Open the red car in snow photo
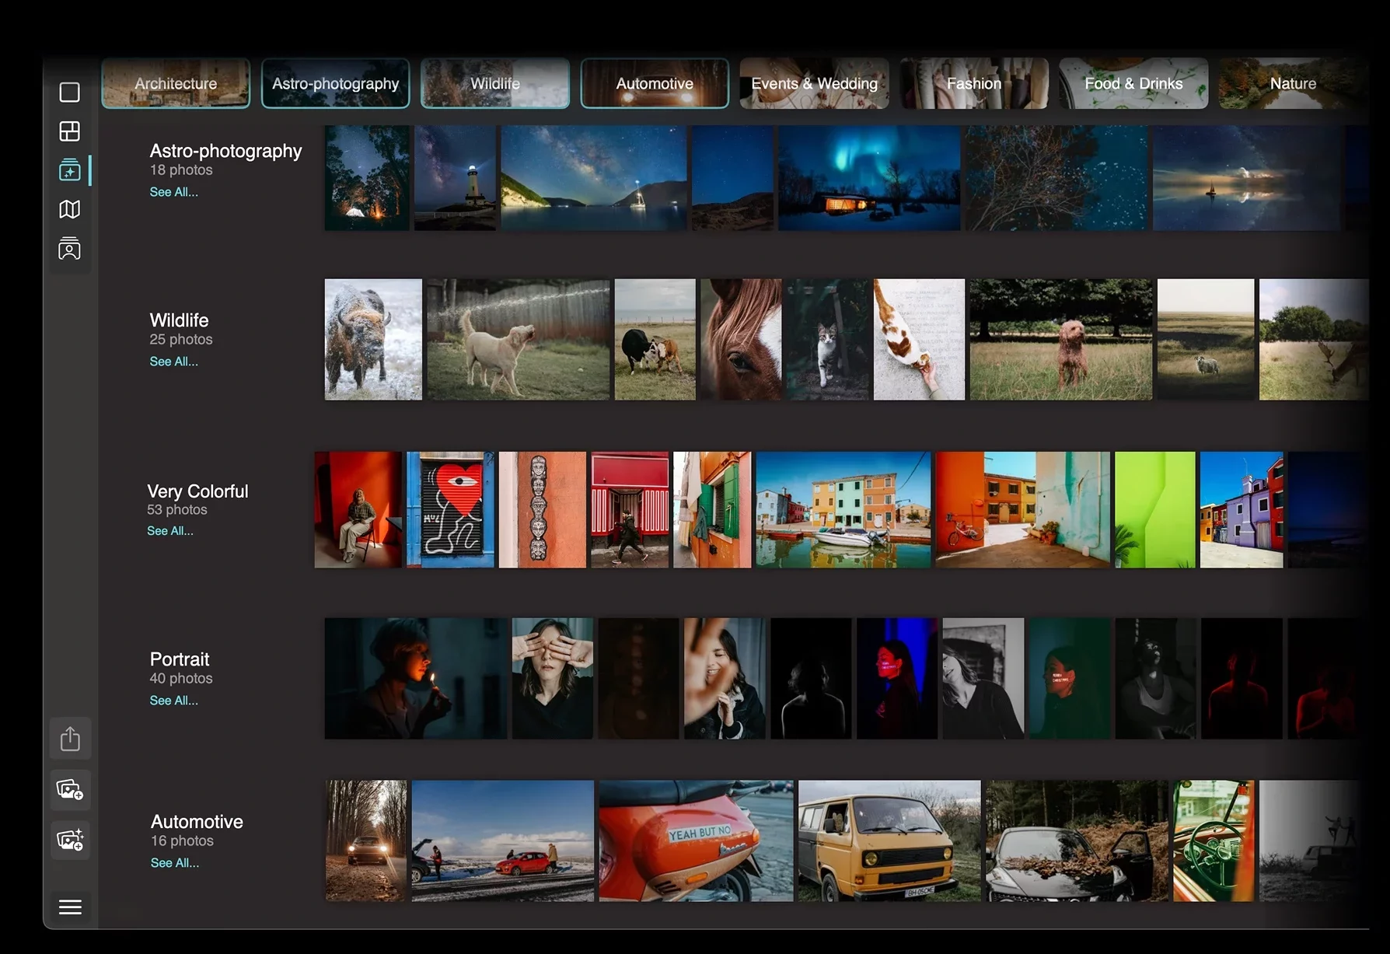The height and width of the screenshot is (954, 1390). tap(502, 841)
